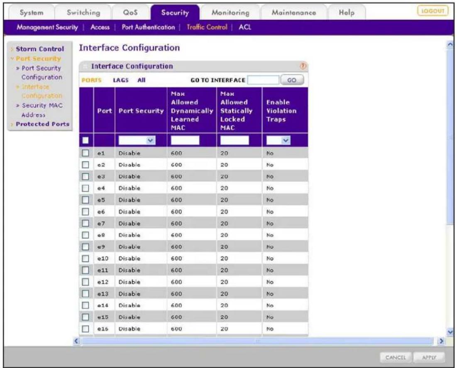Collapse the Port Security sidebar section
The width and height of the screenshot is (457, 368).
(38, 58)
